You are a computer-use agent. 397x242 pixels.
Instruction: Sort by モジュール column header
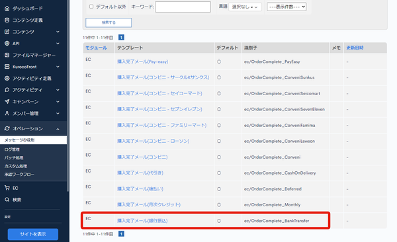[x=96, y=48]
